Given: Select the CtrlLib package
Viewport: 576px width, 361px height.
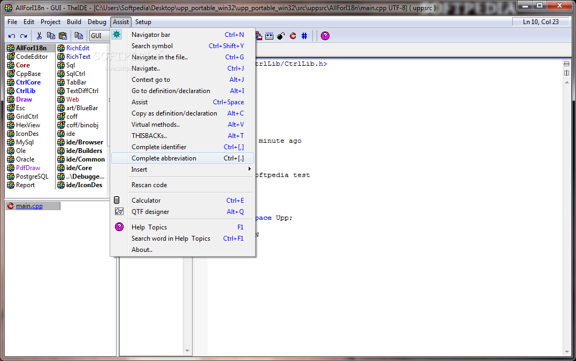Looking at the screenshot, I should pos(26,91).
